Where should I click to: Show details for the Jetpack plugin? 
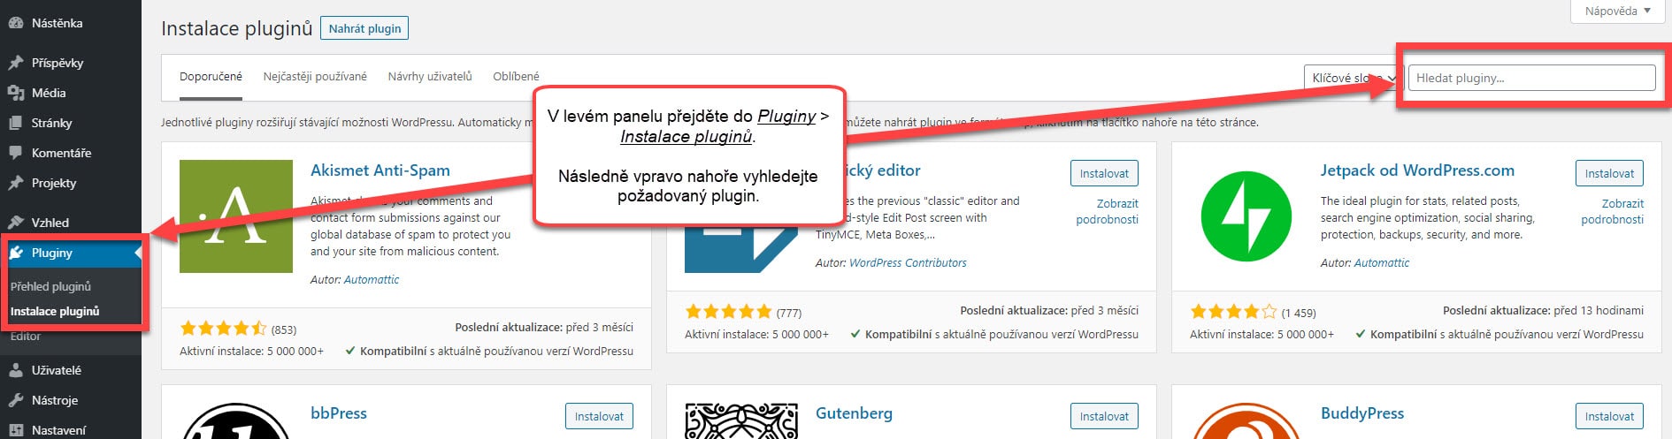pyautogui.click(x=1613, y=211)
